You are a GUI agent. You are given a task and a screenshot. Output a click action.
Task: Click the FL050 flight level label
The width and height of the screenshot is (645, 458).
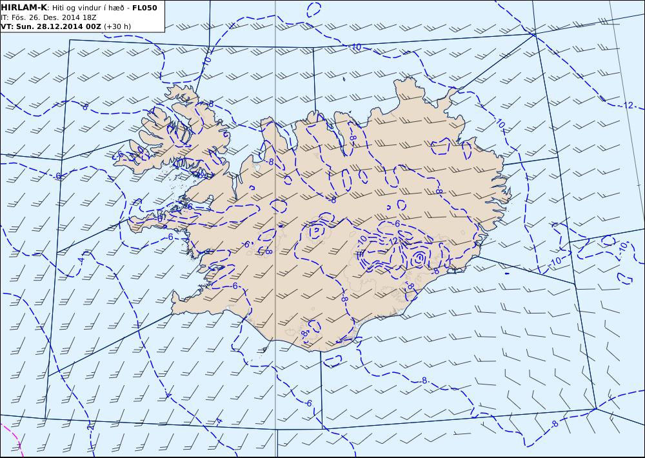pyautogui.click(x=144, y=8)
